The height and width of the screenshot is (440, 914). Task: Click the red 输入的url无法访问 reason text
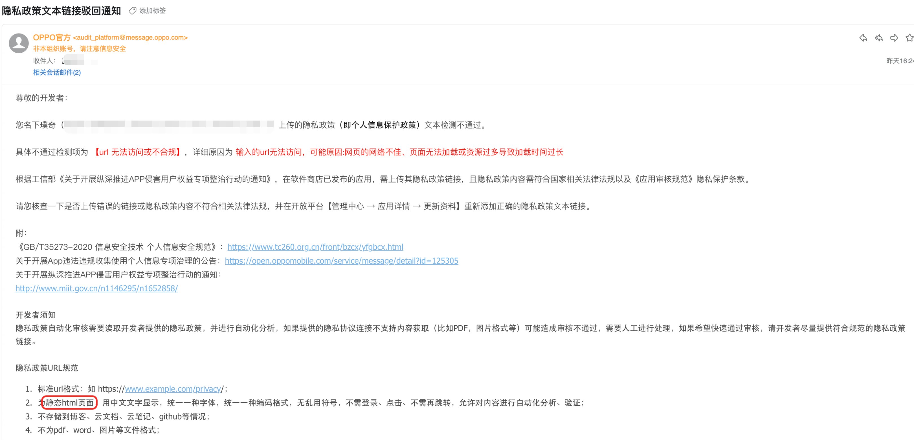pyautogui.click(x=399, y=152)
